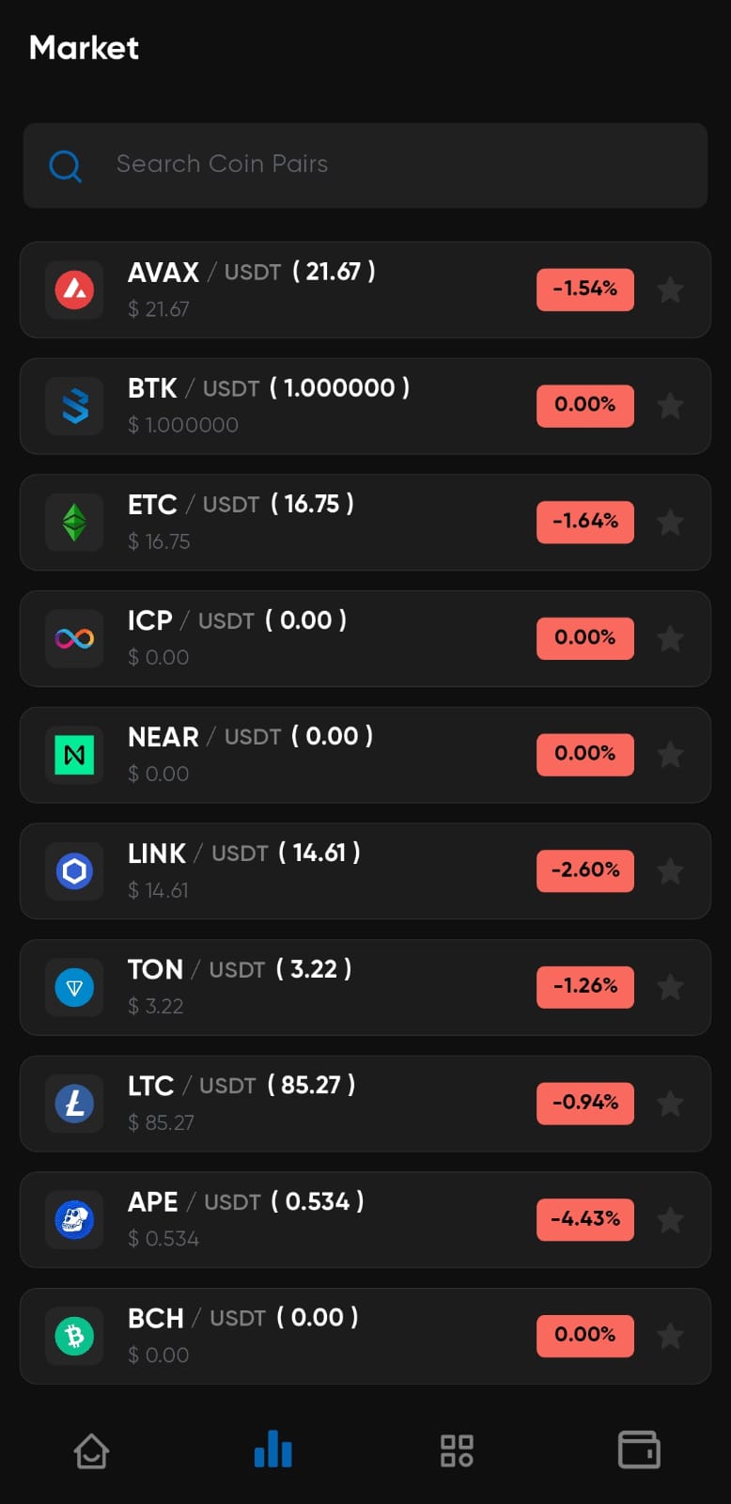
Task: Click the NEAR coin logo
Action: [74, 755]
